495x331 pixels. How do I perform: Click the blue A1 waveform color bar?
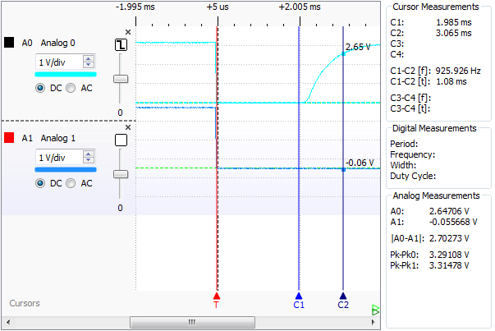click(66, 170)
